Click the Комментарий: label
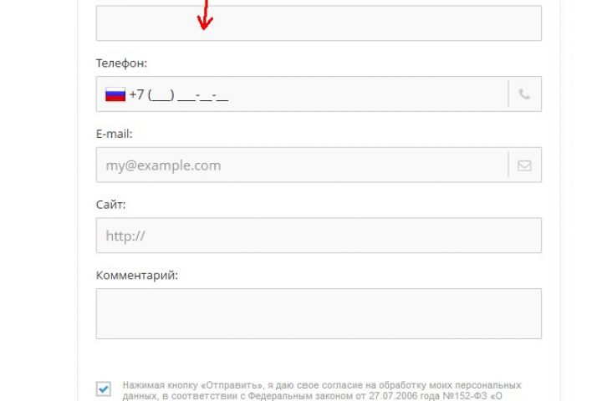This screenshot has height=401, width=602. pos(137,275)
